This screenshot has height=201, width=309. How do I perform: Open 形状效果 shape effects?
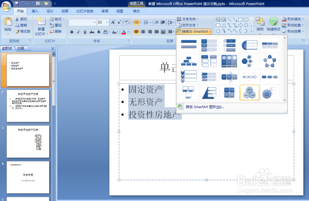click(293, 31)
